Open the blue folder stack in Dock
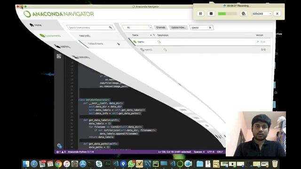The height and width of the screenshot is (169, 301). tap(199, 164)
